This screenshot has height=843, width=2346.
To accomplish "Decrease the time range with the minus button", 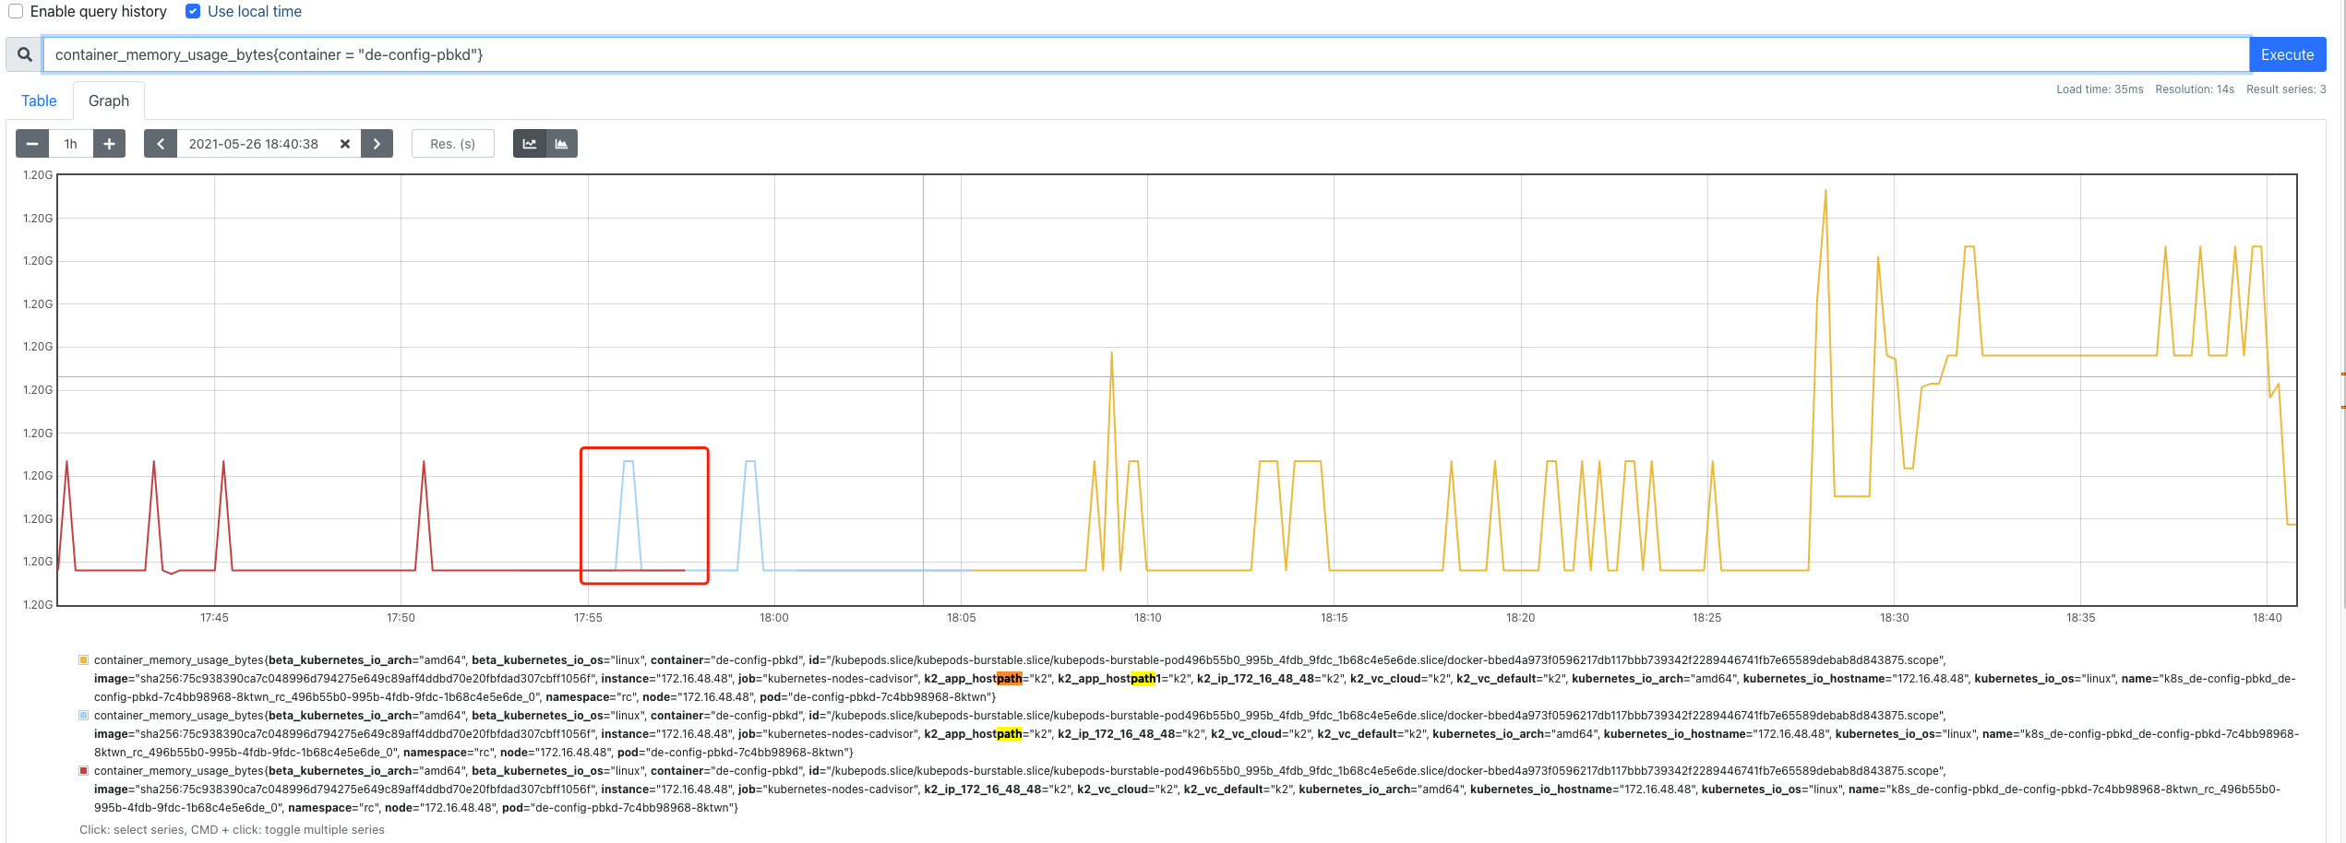I will click(32, 143).
